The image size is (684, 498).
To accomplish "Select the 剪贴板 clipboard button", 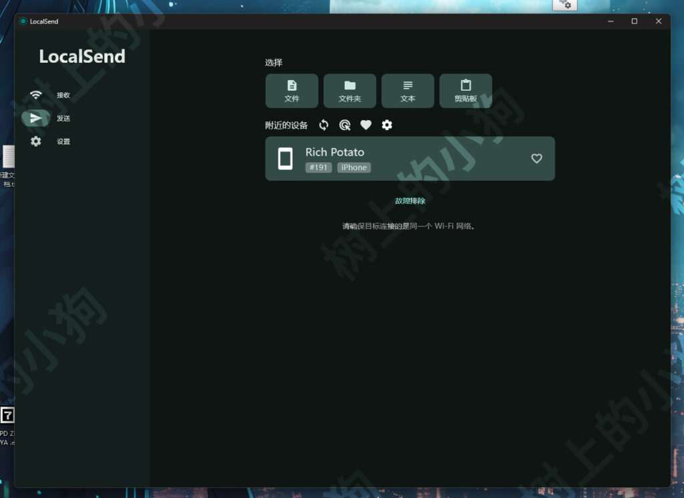I will click(x=466, y=91).
